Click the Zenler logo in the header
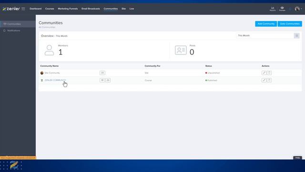Viewport: 305px width, 172px height. tap(11, 9)
